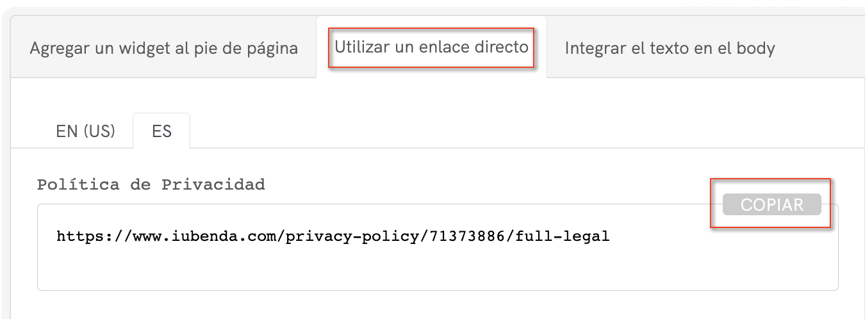
Task: Copy the privacy policy link with COPIAR
Action: 771,205
